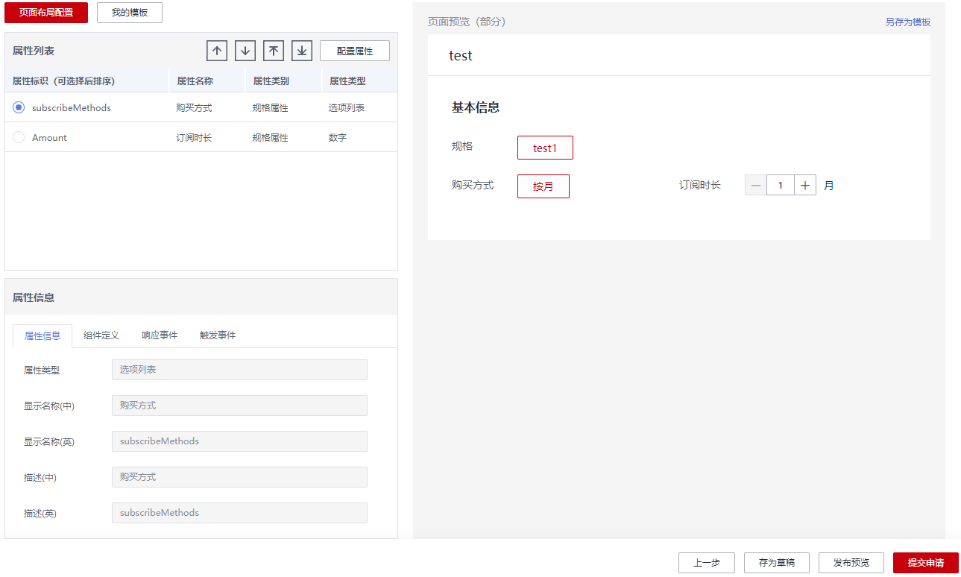This screenshot has width=961, height=577.
Task: Click the 数字 type cell
Action: click(338, 137)
